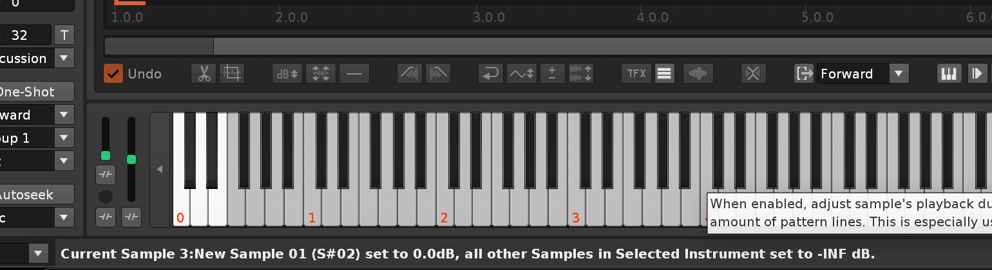Click the reverse sample arrow icon
This screenshot has width=992, height=270.
pyautogui.click(x=490, y=74)
